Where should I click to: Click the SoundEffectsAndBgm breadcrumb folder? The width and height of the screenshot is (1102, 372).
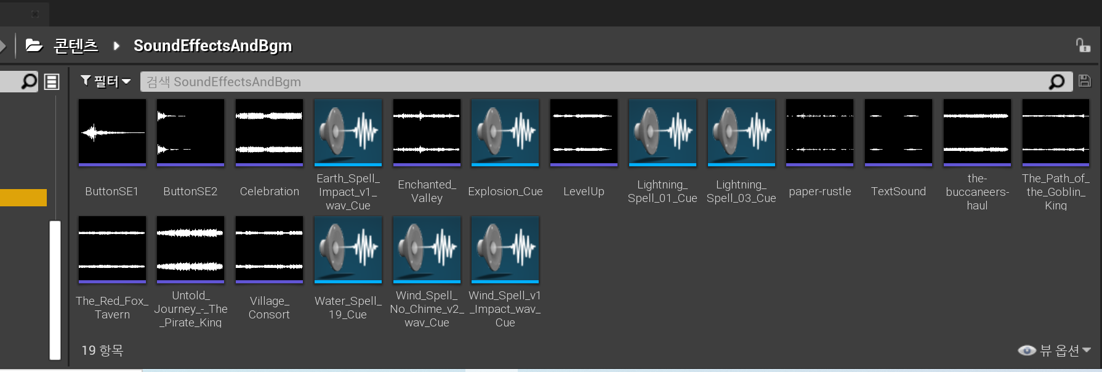[x=212, y=46]
